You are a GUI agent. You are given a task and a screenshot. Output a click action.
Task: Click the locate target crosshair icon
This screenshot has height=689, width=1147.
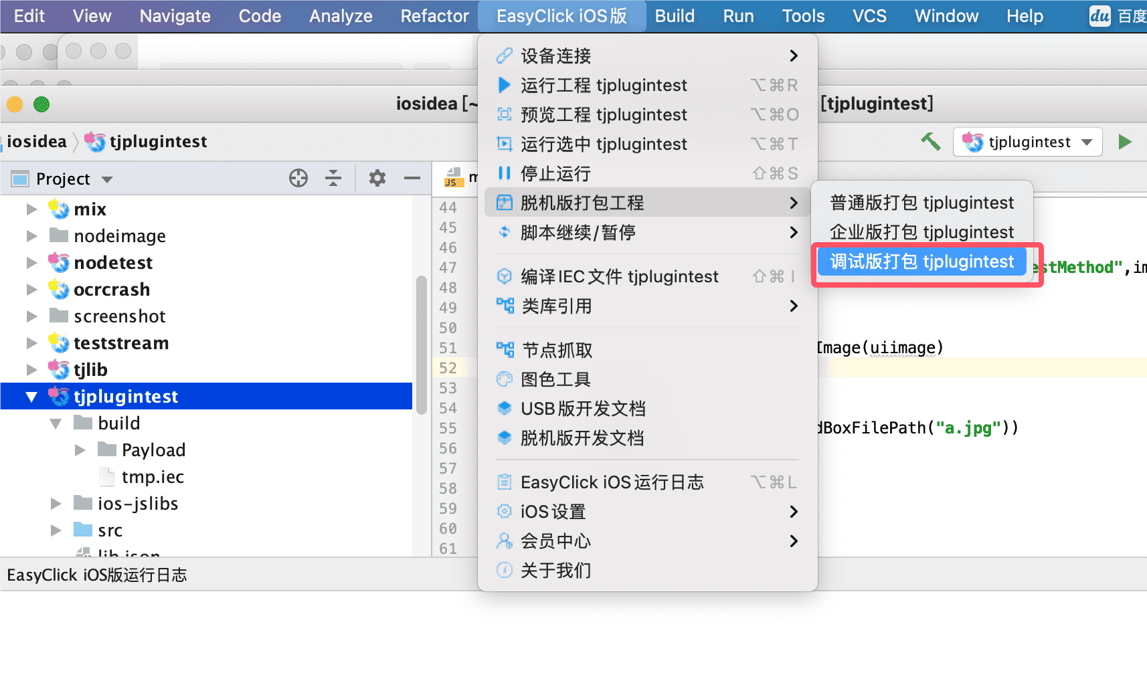click(x=298, y=178)
